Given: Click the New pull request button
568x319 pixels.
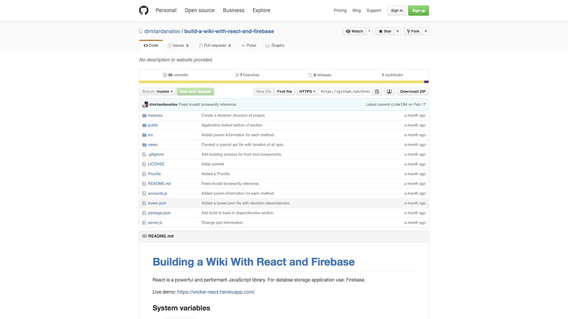Looking at the screenshot, I should pos(196,92).
